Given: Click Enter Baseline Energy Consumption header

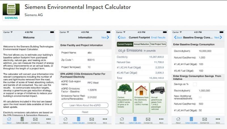Looking at the screenshot, I should 194,45.
